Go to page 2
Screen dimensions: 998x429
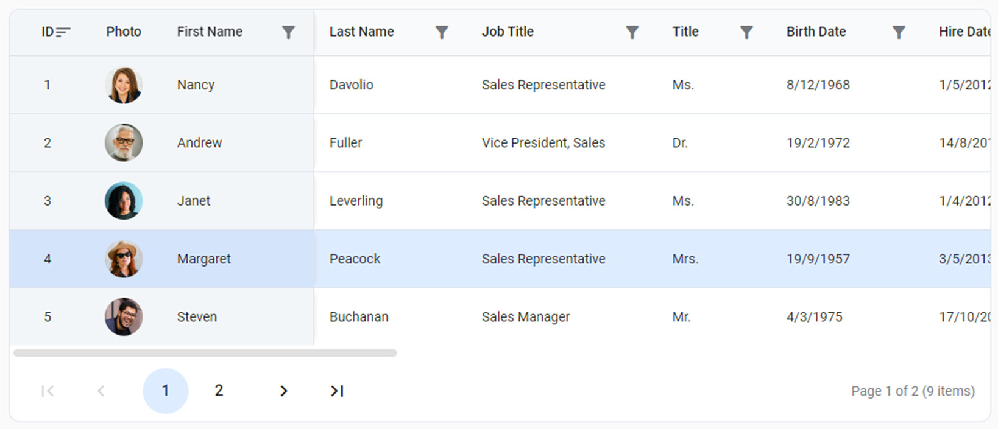tap(219, 391)
